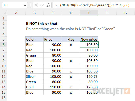Select row 3 header
Viewport: 135px width, 101px height.
click(x=4, y=29)
